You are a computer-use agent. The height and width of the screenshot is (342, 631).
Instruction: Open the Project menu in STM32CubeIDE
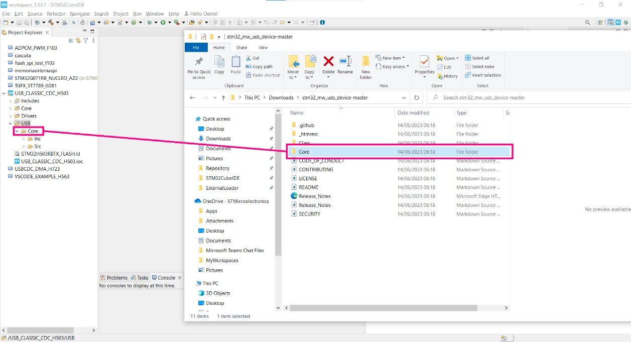tap(121, 14)
